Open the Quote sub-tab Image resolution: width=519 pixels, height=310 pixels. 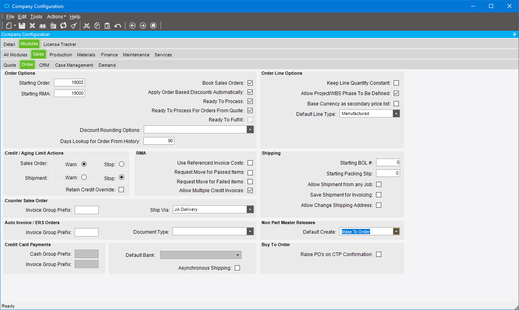click(x=10, y=65)
